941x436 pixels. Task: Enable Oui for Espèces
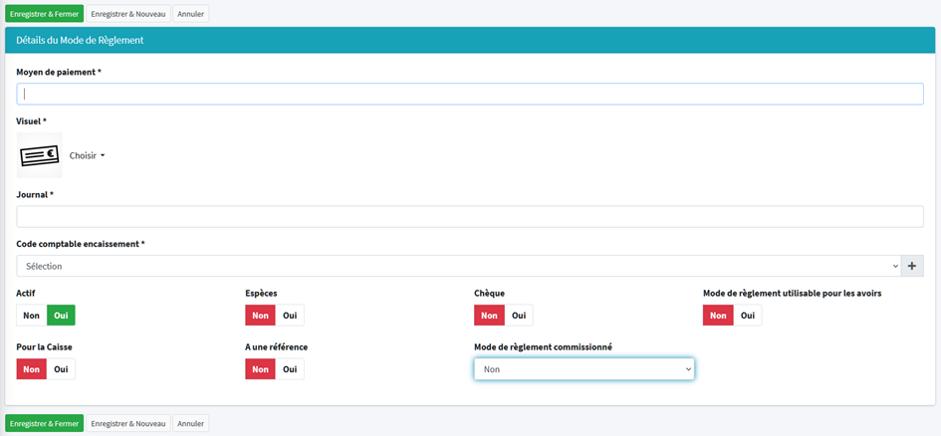coord(290,316)
